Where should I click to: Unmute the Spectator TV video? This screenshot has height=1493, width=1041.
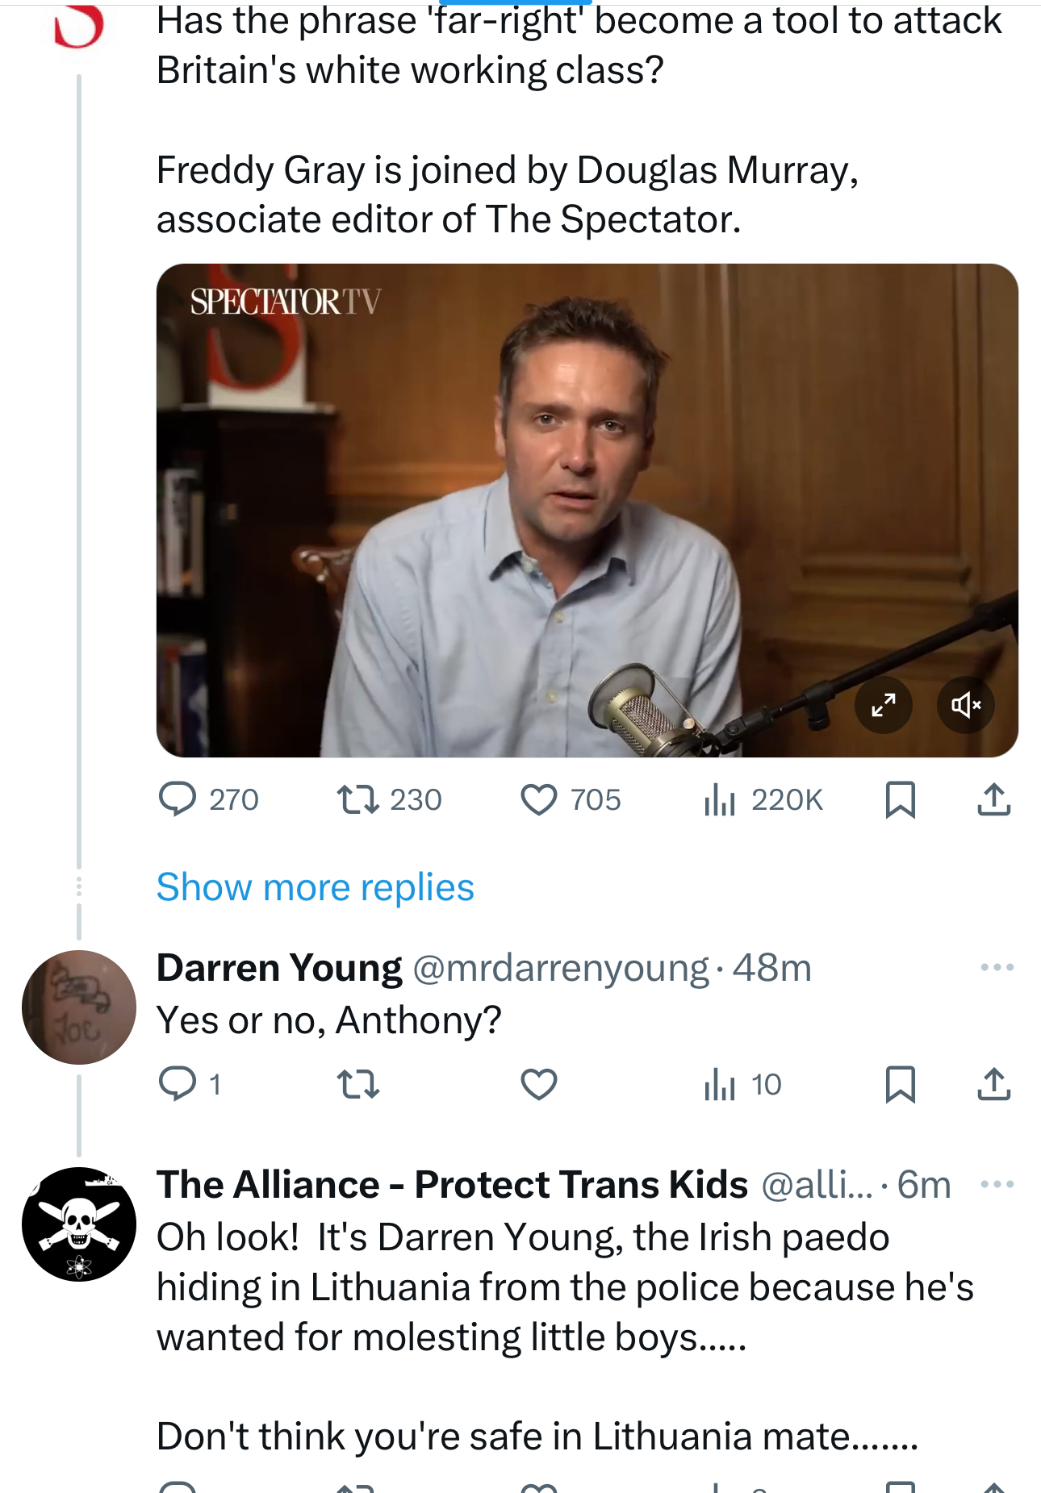point(966,706)
